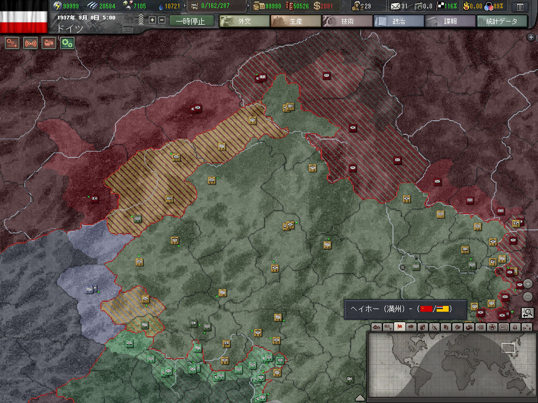This screenshot has width=538, height=403.
Task: Click the national unity colored circles icon
Action: [489, 6]
